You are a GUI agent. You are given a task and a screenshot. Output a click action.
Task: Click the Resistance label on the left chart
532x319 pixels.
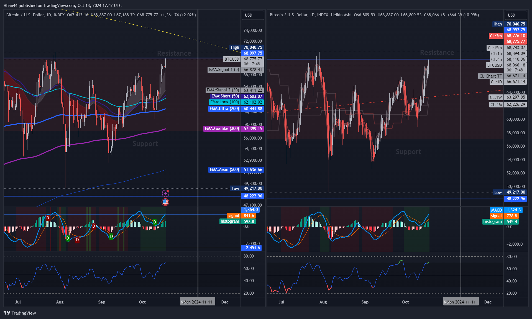(174, 53)
